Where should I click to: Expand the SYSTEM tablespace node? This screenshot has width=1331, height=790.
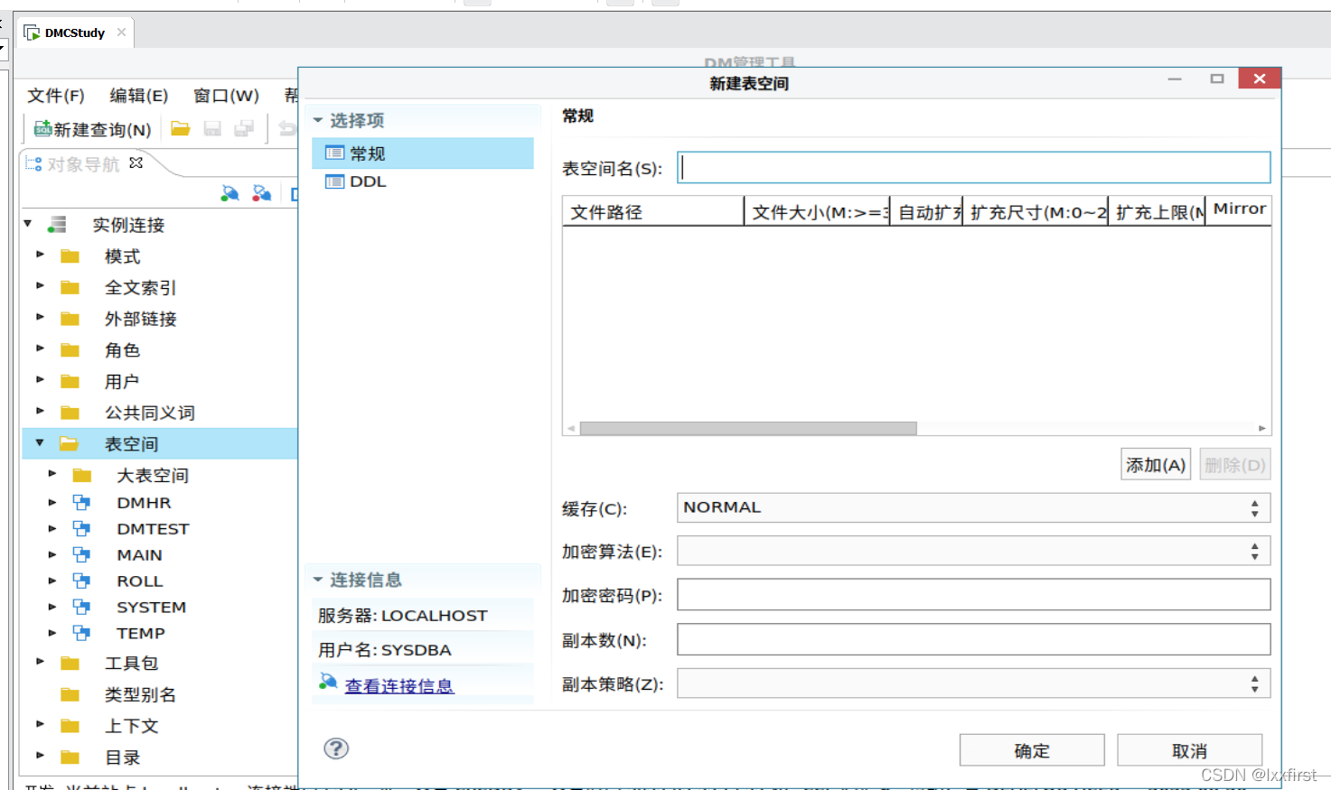coord(52,607)
